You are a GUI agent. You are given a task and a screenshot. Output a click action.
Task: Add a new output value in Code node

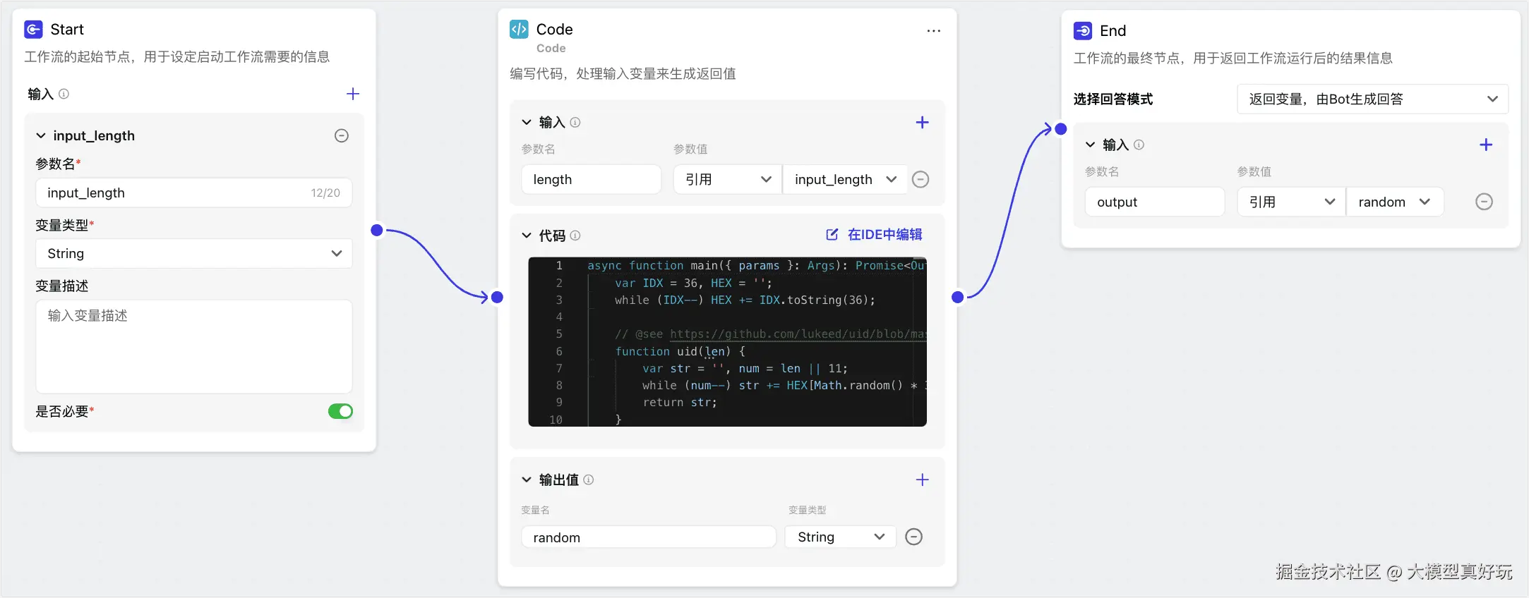click(922, 480)
